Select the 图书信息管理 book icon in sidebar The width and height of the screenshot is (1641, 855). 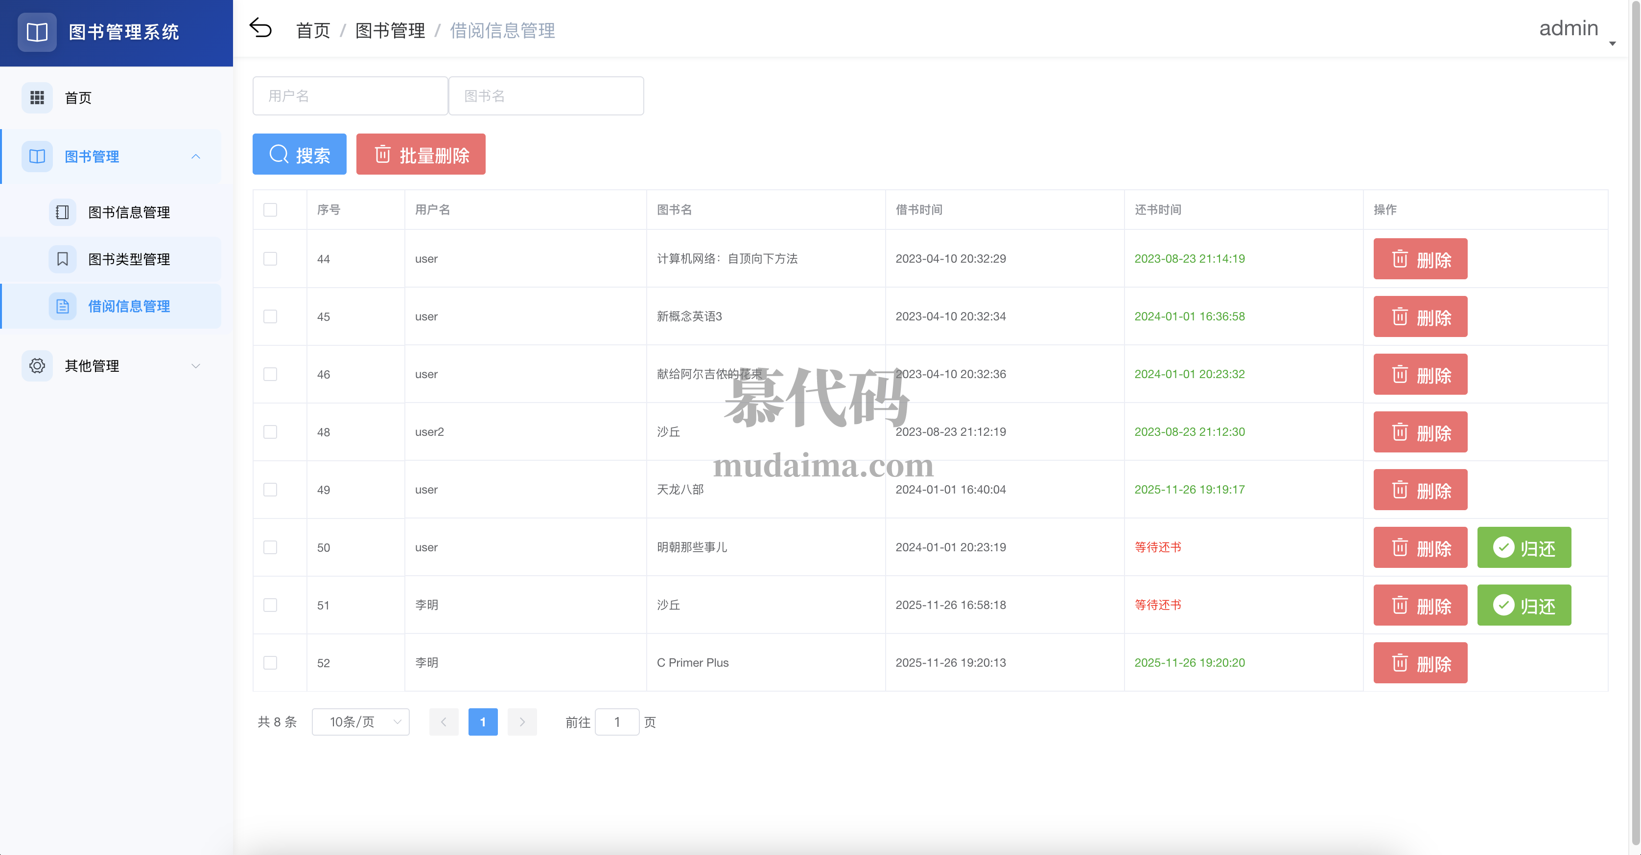[x=62, y=211]
